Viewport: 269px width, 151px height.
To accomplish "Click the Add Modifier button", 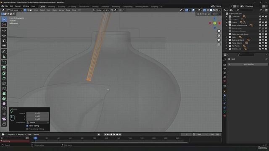I will tap(248, 64).
